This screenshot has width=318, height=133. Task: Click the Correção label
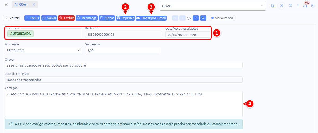[11, 88]
